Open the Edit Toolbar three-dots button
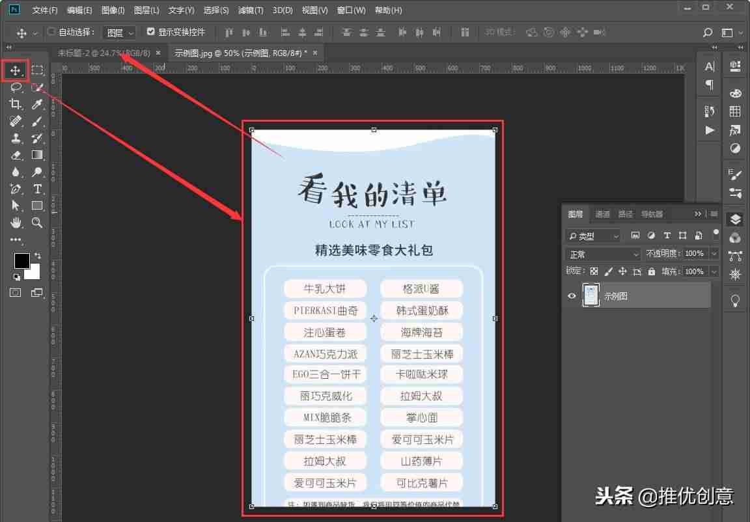 16,240
